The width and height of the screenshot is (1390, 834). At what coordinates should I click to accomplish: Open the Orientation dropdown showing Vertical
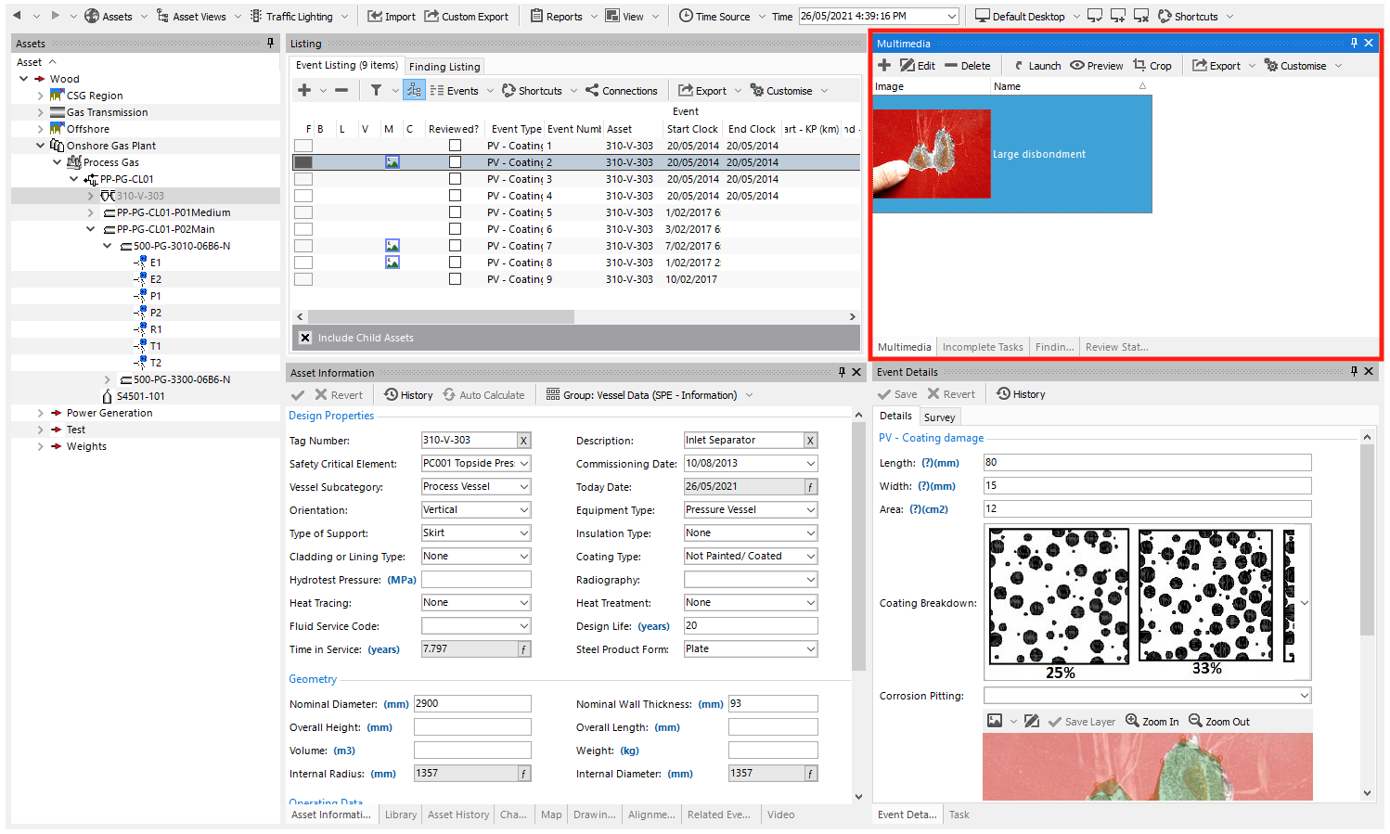tap(524, 510)
